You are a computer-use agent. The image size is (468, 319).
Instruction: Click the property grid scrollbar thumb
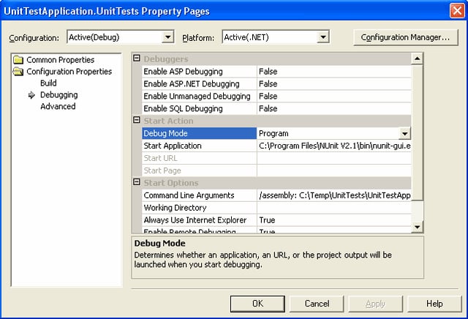(417, 132)
